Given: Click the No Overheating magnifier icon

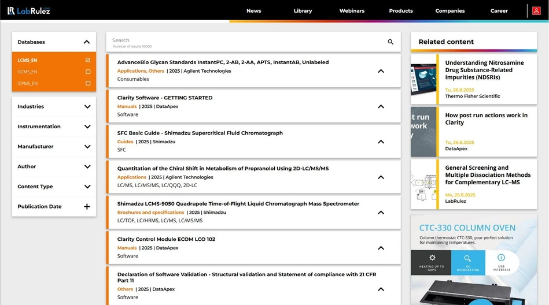Looking at the screenshot, I should point(467,258).
